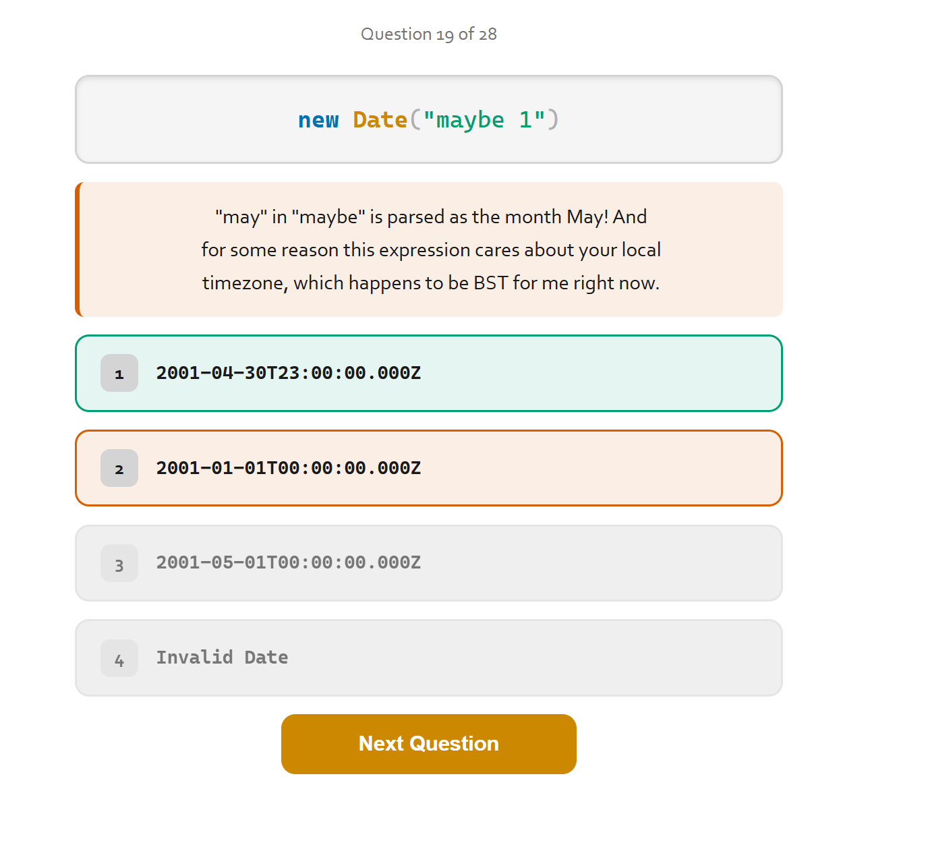Click the number 4 badge

coord(119,658)
